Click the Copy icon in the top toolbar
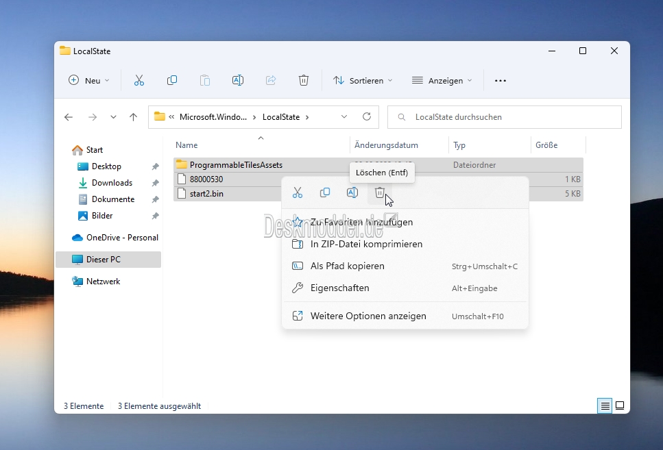 [172, 80]
